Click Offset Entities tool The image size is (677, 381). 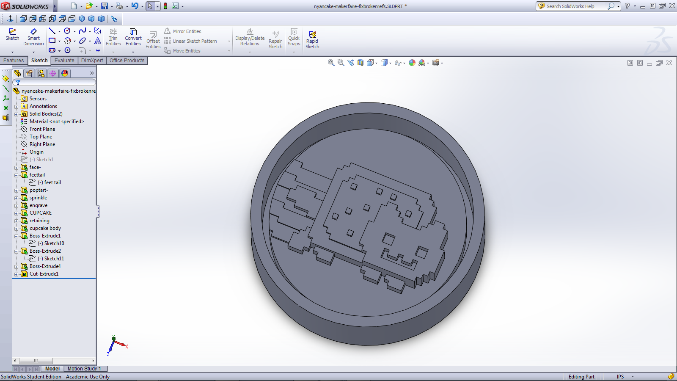coord(153,40)
